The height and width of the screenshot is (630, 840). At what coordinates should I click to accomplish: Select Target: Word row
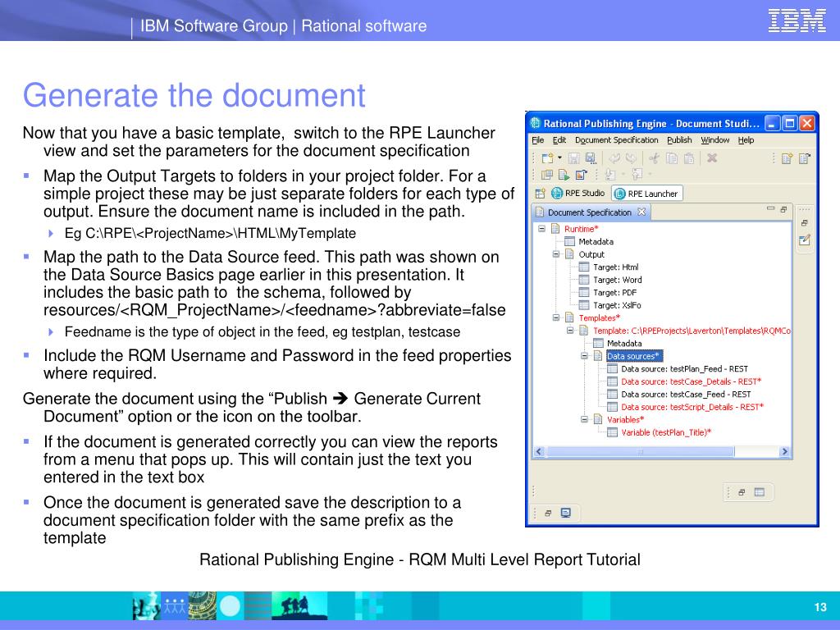[x=617, y=280]
